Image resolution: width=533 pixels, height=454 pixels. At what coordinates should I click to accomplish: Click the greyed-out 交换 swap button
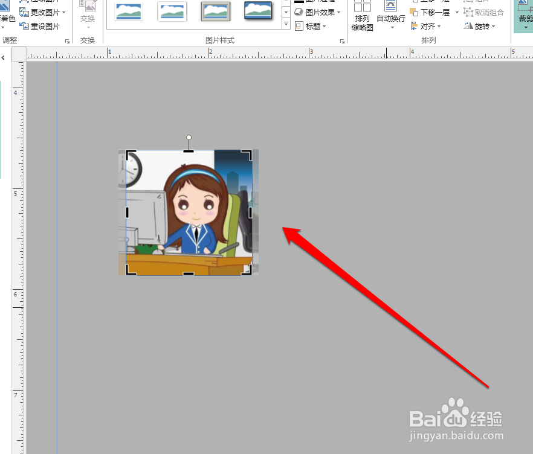(88, 16)
